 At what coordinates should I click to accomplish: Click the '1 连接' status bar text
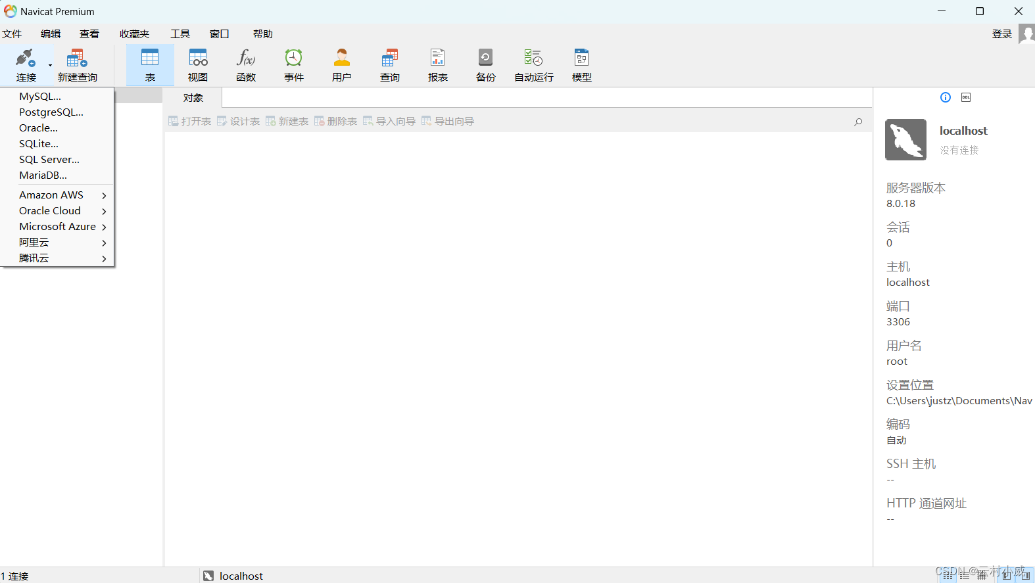tap(14, 576)
